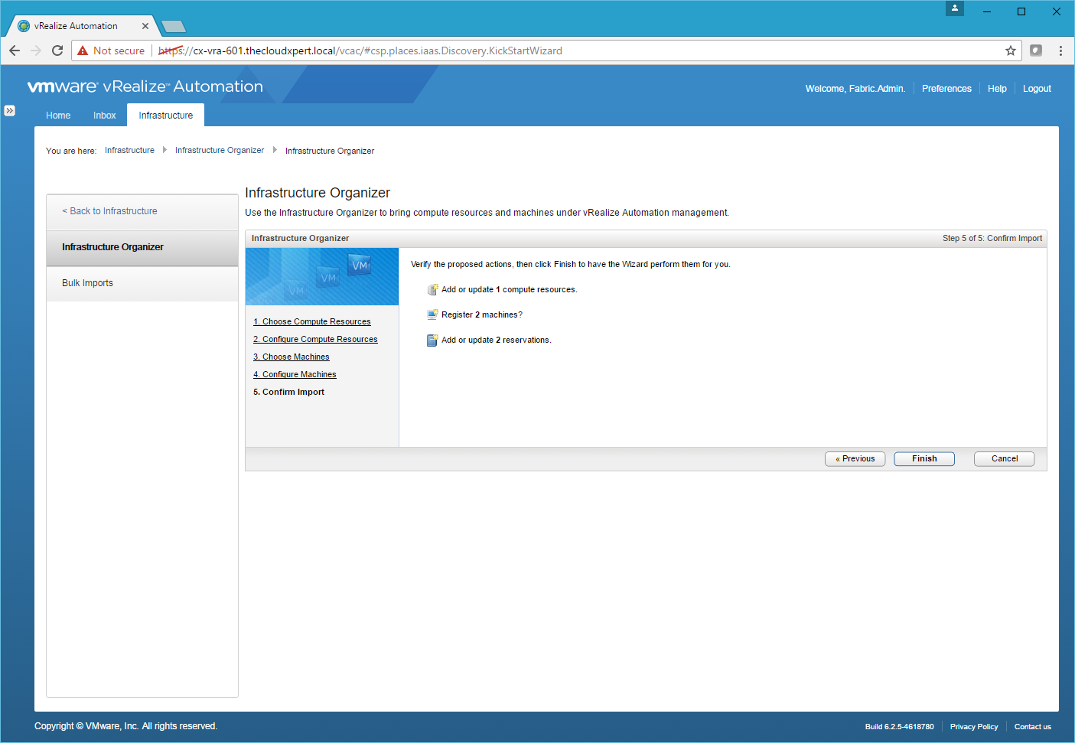Image resolution: width=1075 pixels, height=743 pixels.
Task: Bookmark this page with the star icon
Action: pos(1011,51)
